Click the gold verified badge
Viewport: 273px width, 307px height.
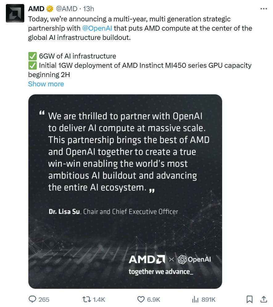point(50,9)
